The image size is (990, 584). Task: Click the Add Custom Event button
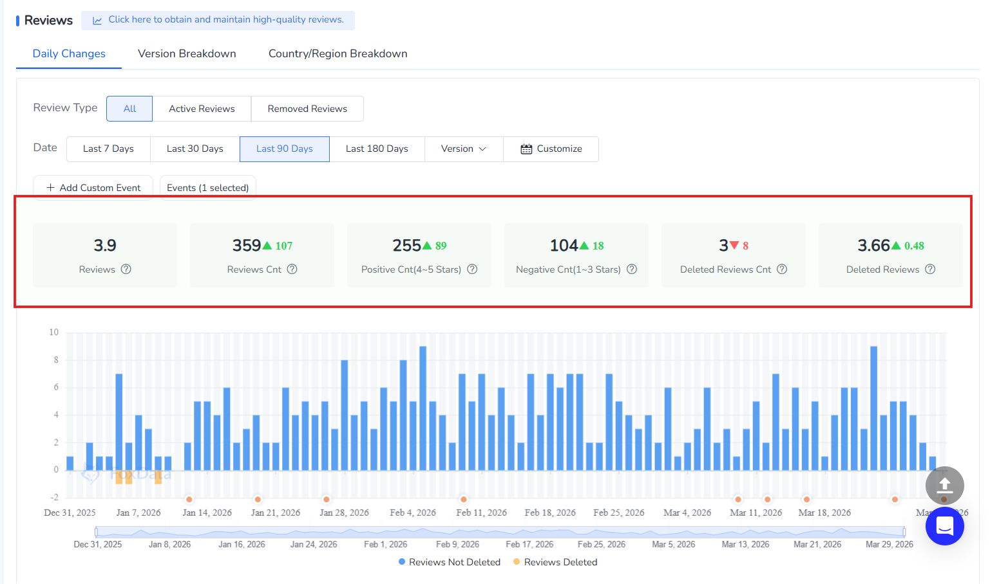pyautogui.click(x=93, y=188)
